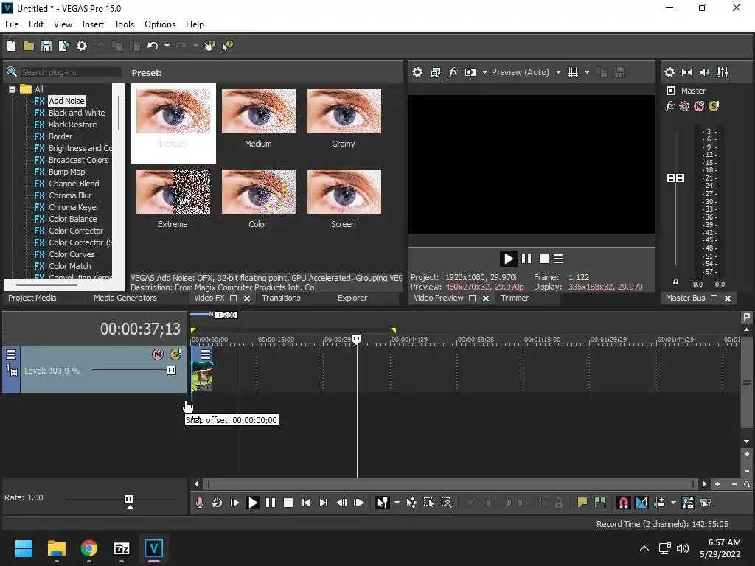Switch to the Explorer tab
Image resolution: width=755 pixels, height=566 pixels.
coord(352,298)
